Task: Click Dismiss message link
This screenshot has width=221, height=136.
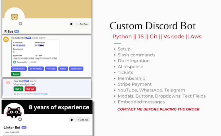Action: tap(41, 94)
